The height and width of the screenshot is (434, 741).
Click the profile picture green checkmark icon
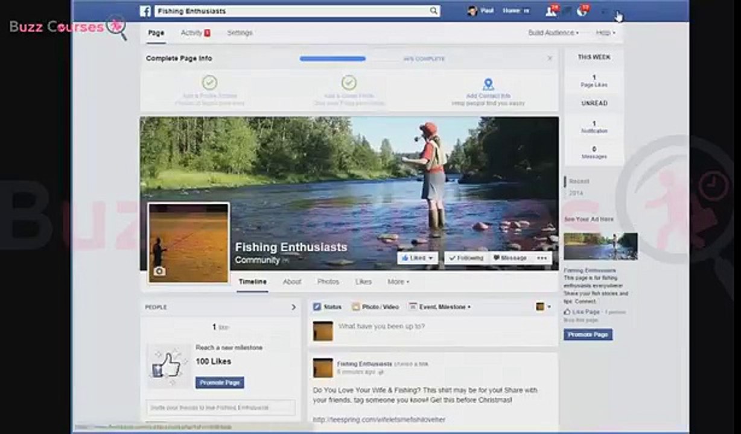[209, 83]
